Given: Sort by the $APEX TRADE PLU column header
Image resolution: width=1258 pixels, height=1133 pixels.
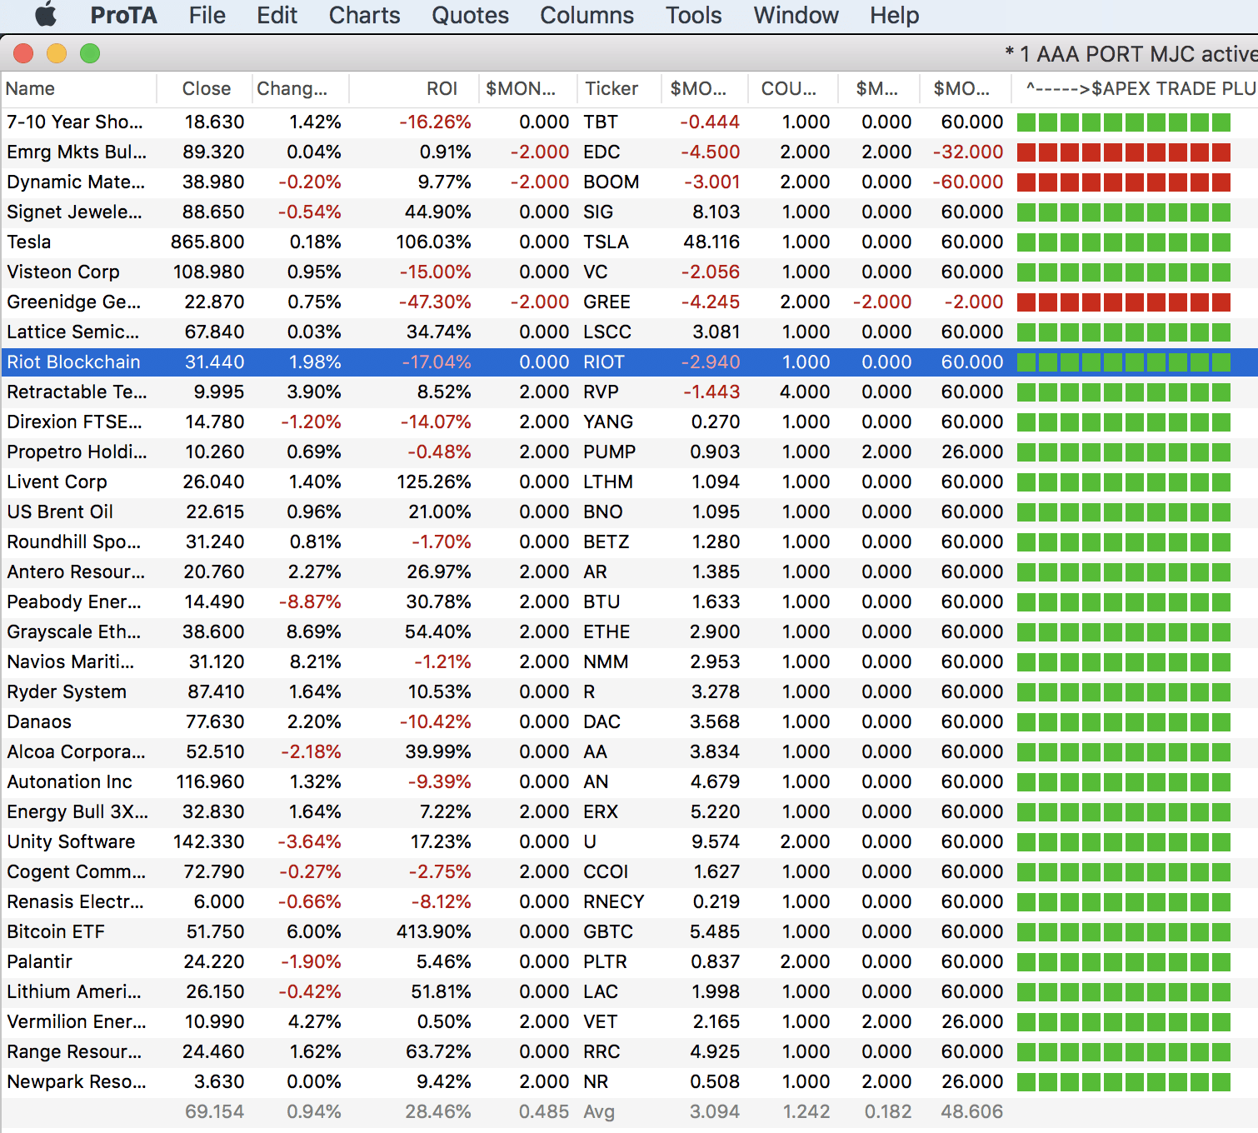Looking at the screenshot, I should tap(1135, 89).
